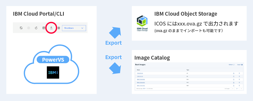Open the Shutdown dropdown
The height and width of the screenshot is (101, 253).
(x=74, y=28)
